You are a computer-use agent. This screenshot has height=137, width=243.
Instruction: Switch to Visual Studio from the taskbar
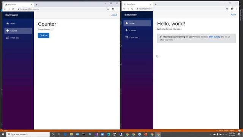(96, 134)
